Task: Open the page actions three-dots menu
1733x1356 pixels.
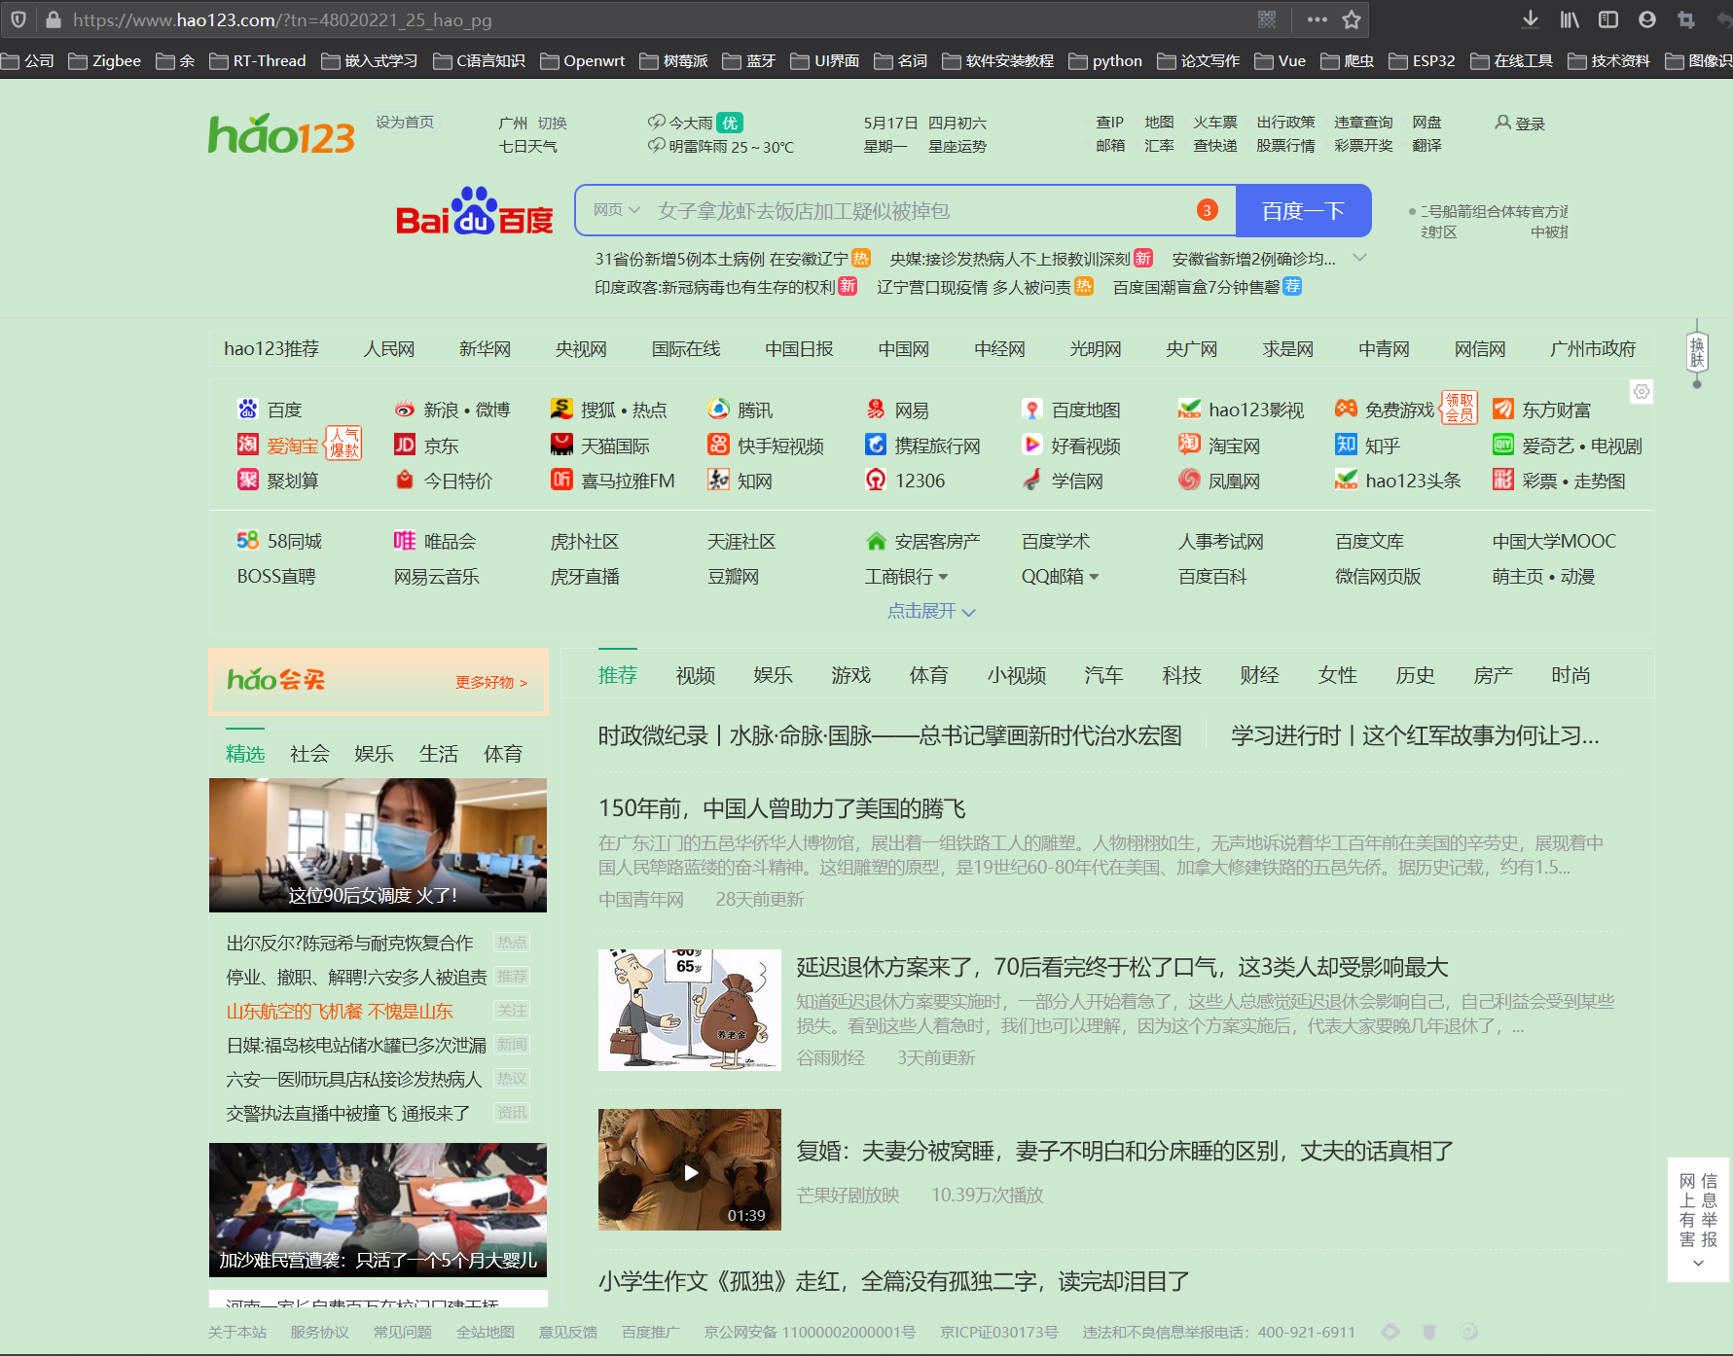Action: pyautogui.click(x=1318, y=19)
